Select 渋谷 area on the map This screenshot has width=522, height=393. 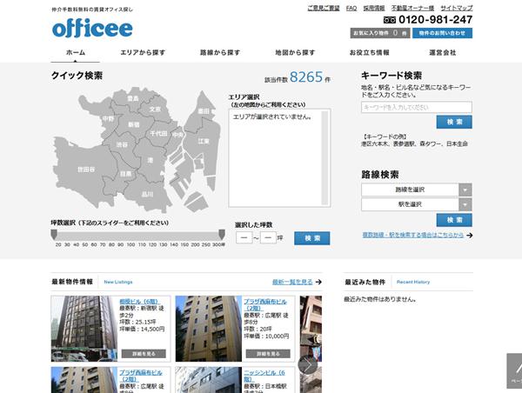point(122,144)
